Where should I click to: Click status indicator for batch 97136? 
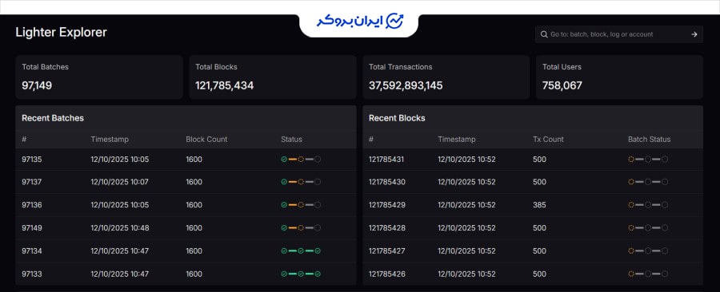pos(301,205)
